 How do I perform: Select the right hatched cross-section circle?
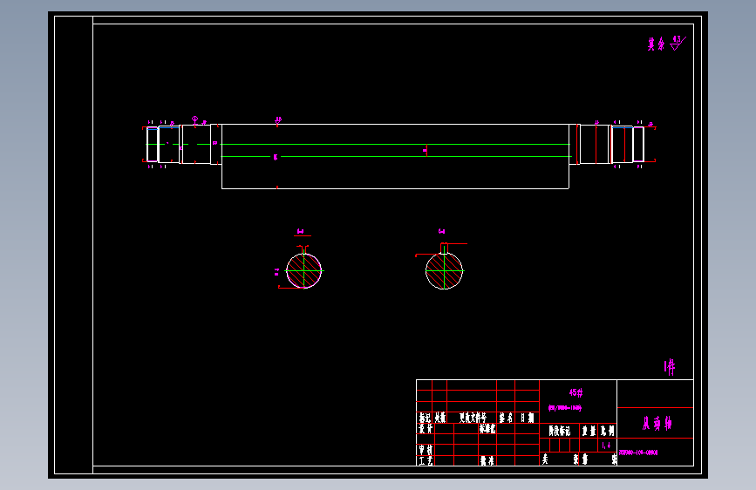pyautogui.click(x=444, y=271)
